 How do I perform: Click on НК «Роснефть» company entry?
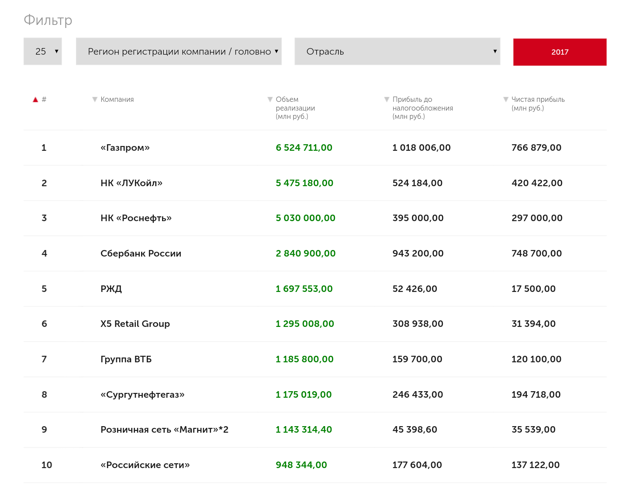[x=136, y=218]
